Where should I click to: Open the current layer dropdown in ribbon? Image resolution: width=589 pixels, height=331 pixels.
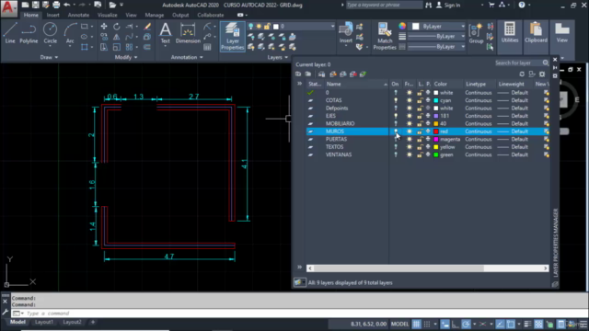click(x=332, y=27)
